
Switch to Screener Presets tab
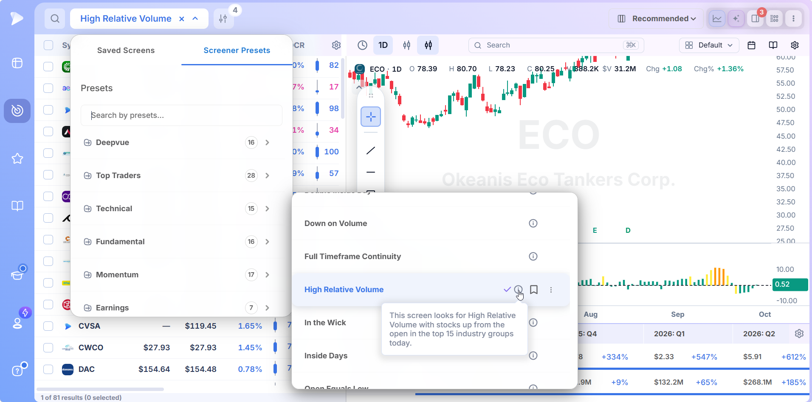pos(237,50)
